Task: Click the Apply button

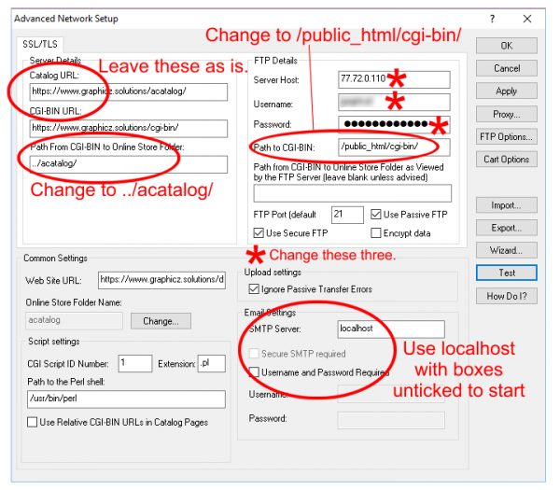Action: [507, 91]
